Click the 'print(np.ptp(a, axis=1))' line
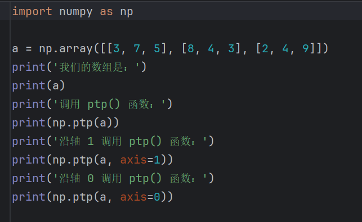Viewport: 362px width, 222px height. click(92, 160)
